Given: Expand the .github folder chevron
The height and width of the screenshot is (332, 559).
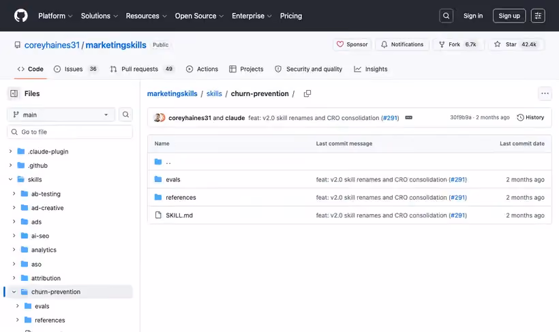Looking at the screenshot, I should 10,166.
